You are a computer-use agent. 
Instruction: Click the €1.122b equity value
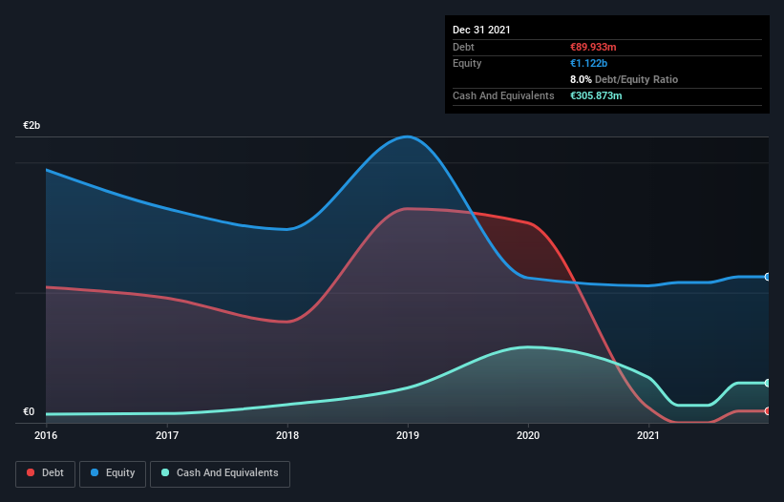(x=588, y=63)
